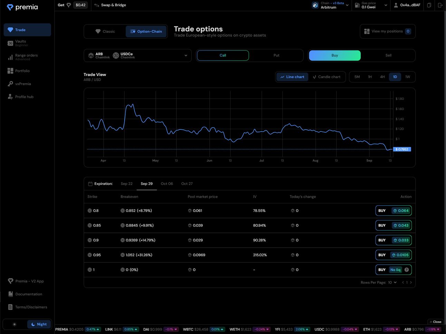This screenshot has height=334, width=446.
Task: Click the wallet account avatar icon
Action: [396, 5]
